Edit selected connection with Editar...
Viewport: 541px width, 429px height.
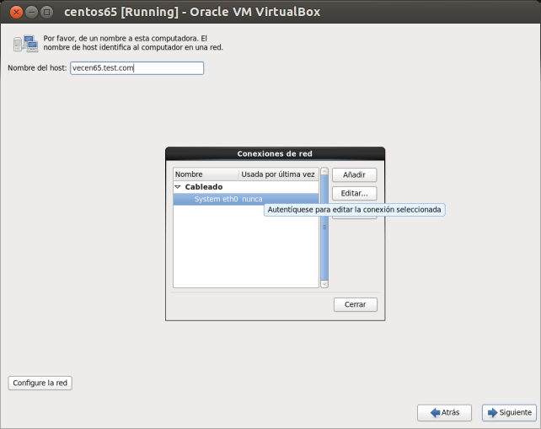[354, 193]
